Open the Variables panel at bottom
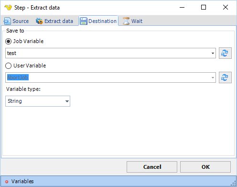Screen dimensions: 237x187 118,181
